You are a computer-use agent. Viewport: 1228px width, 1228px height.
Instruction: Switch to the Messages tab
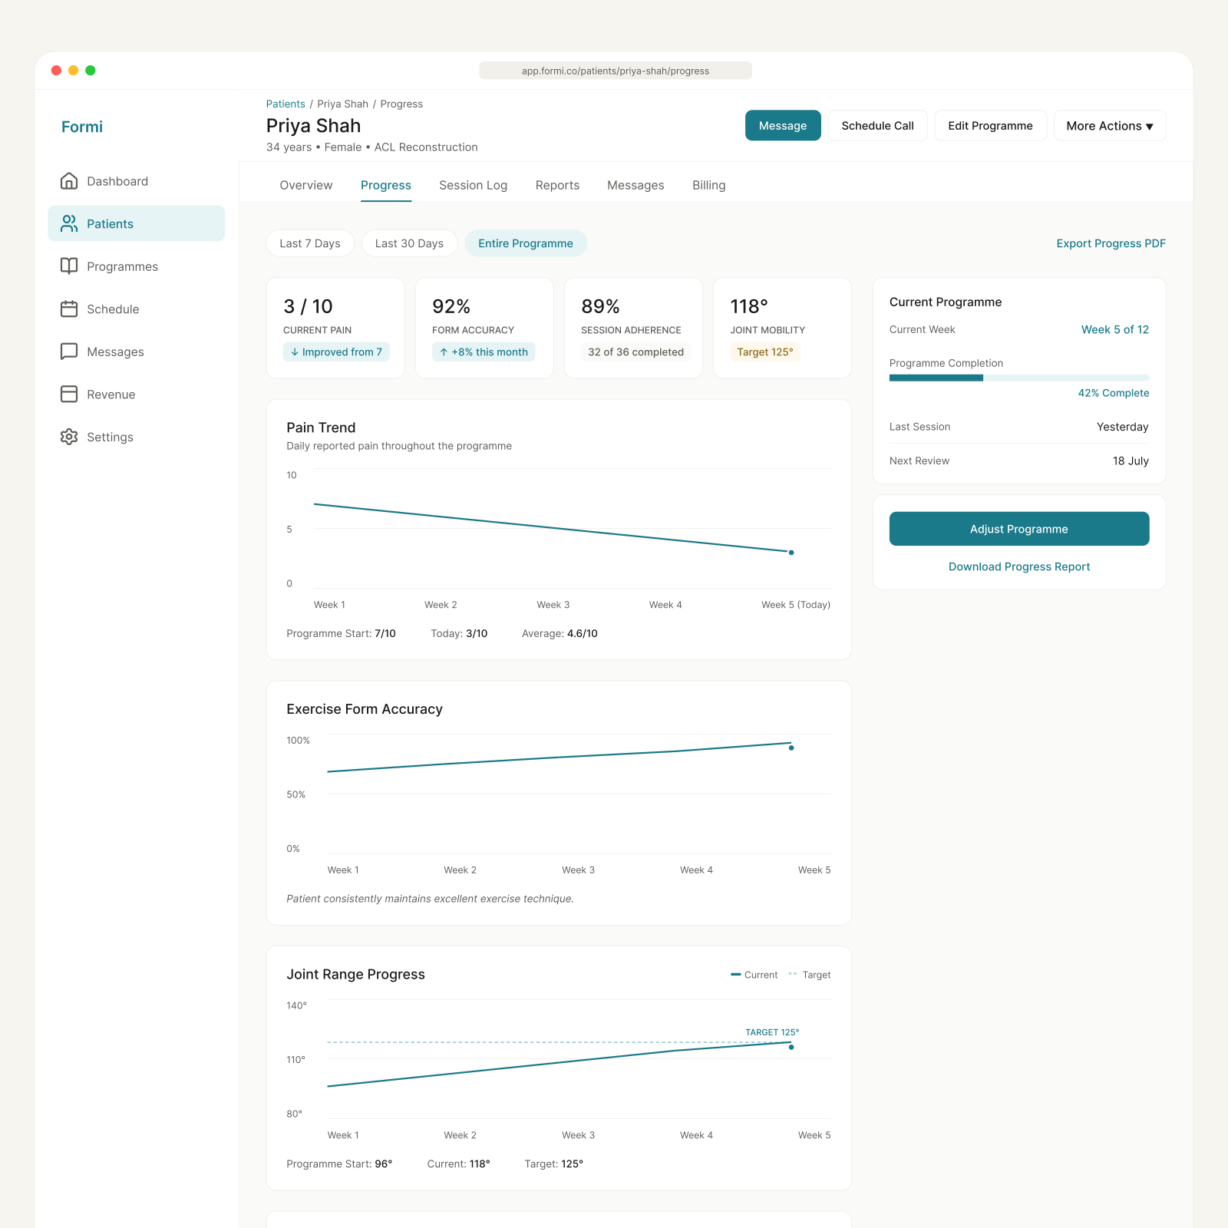click(635, 185)
